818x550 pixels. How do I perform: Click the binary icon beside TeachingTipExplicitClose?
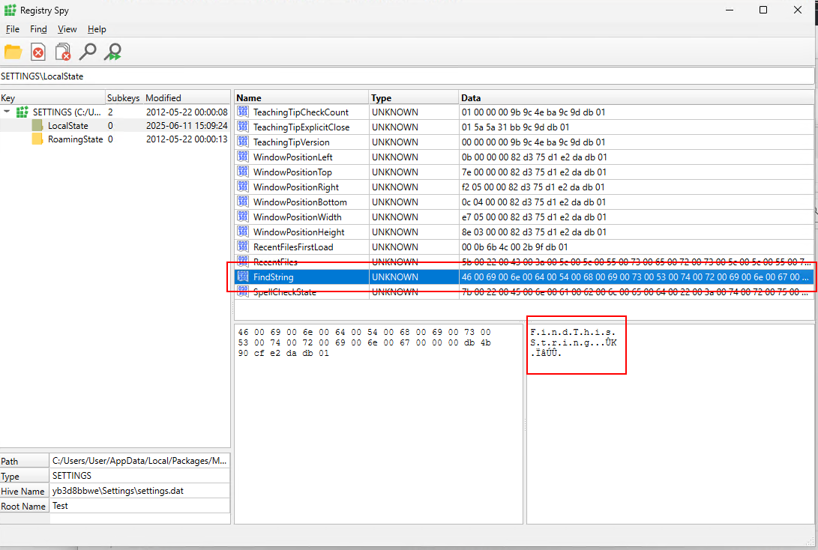click(x=243, y=127)
